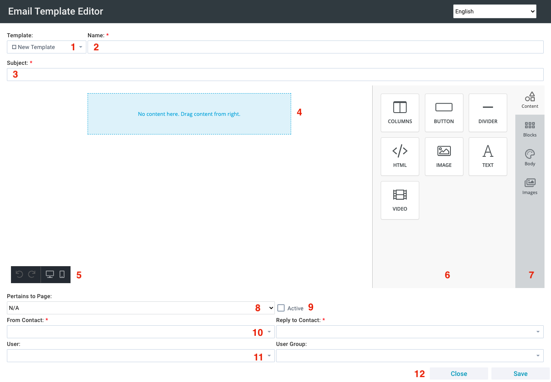Expand the Template dropdown
Image resolution: width=551 pixels, height=382 pixels.
point(46,47)
